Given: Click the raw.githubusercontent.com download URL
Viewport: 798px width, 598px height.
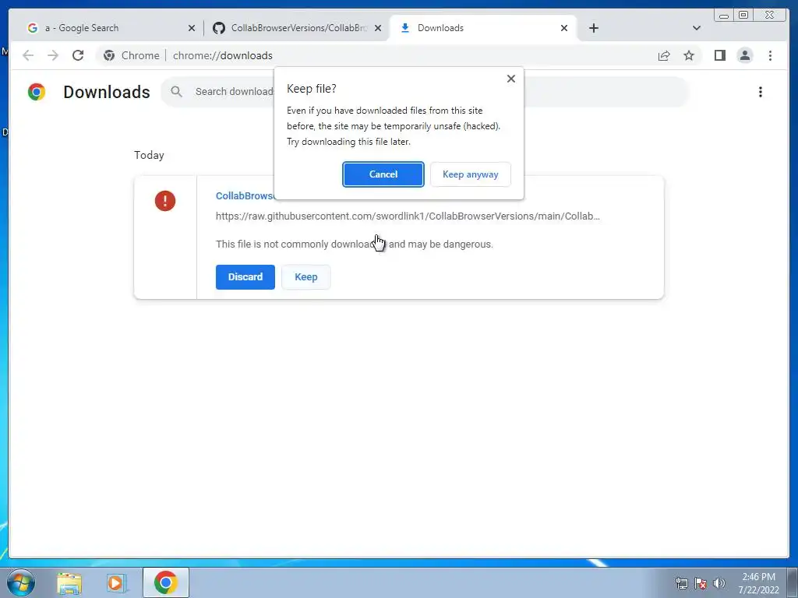Looking at the screenshot, I should point(408,216).
